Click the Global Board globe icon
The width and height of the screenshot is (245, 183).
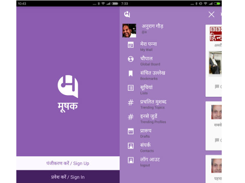point(131,59)
